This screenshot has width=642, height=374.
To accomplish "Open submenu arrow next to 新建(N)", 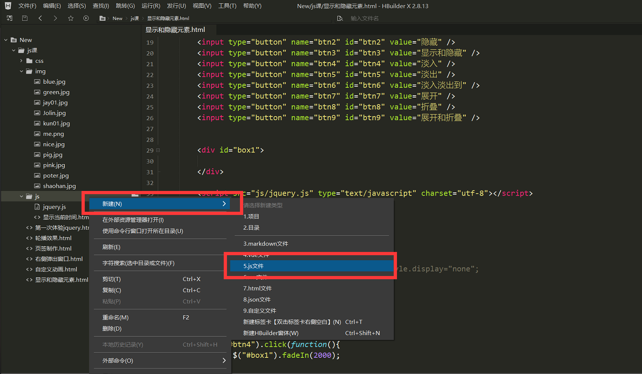I will pos(224,204).
